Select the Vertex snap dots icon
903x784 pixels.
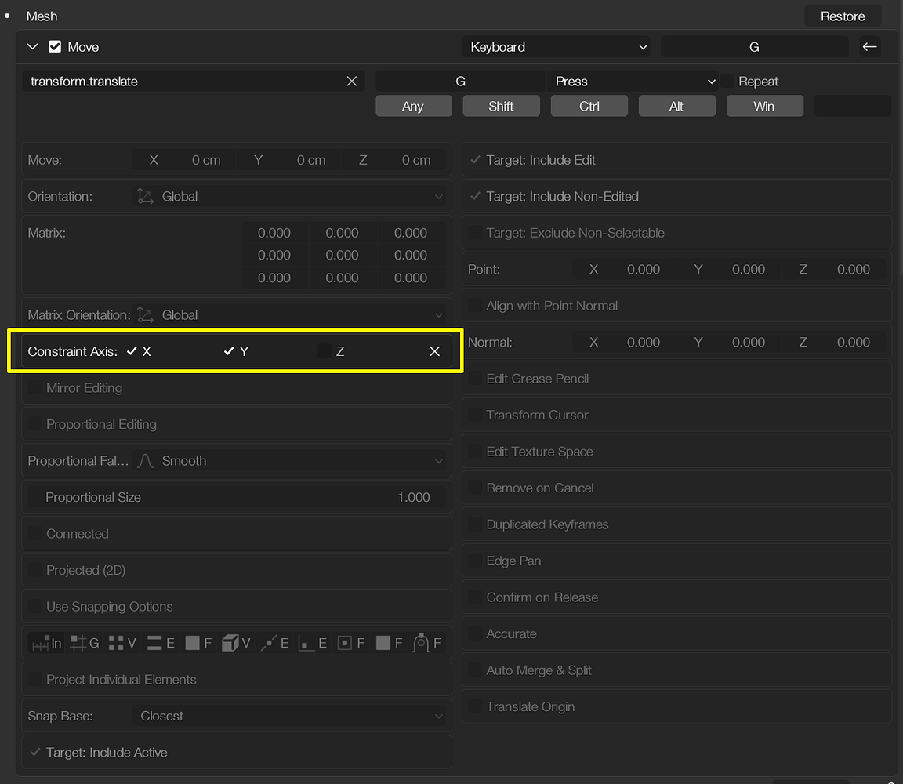pos(116,643)
